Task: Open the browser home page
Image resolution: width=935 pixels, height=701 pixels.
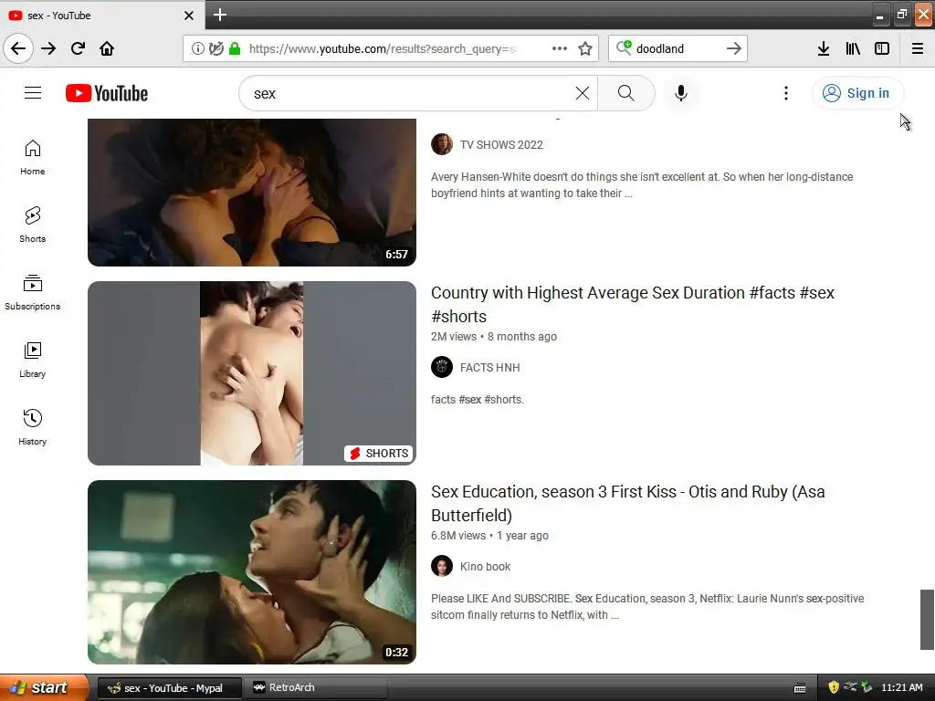Action: tap(107, 48)
